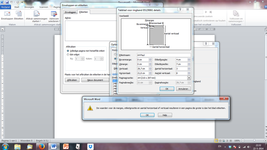267x150 pixels.
Task: Click Pagina: 1 van 1 in status bar
Action: [x=9, y=141]
